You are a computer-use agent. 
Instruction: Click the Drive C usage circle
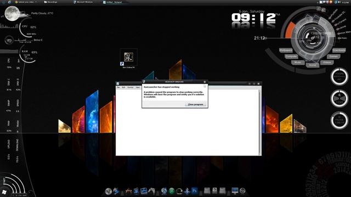[9, 40]
